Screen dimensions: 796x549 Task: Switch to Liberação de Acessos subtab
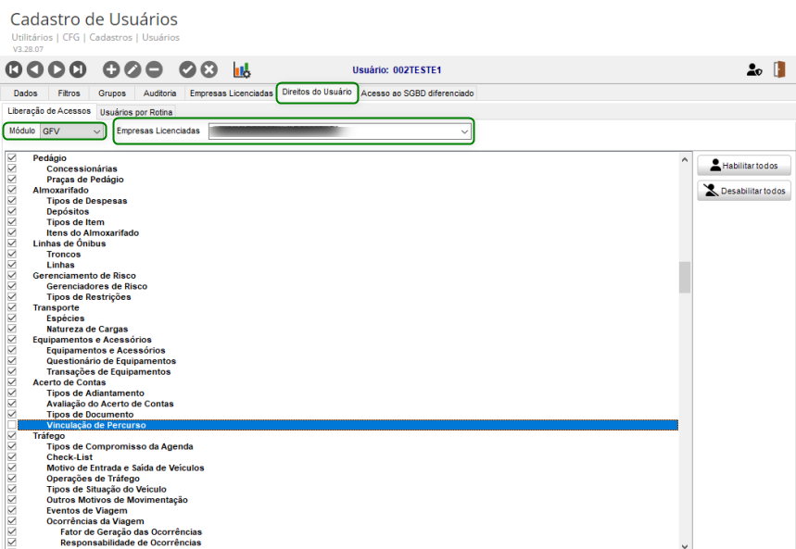pyautogui.click(x=49, y=111)
